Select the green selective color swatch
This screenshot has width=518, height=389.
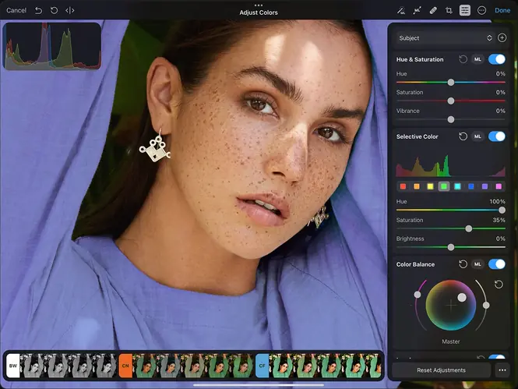coord(444,186)
